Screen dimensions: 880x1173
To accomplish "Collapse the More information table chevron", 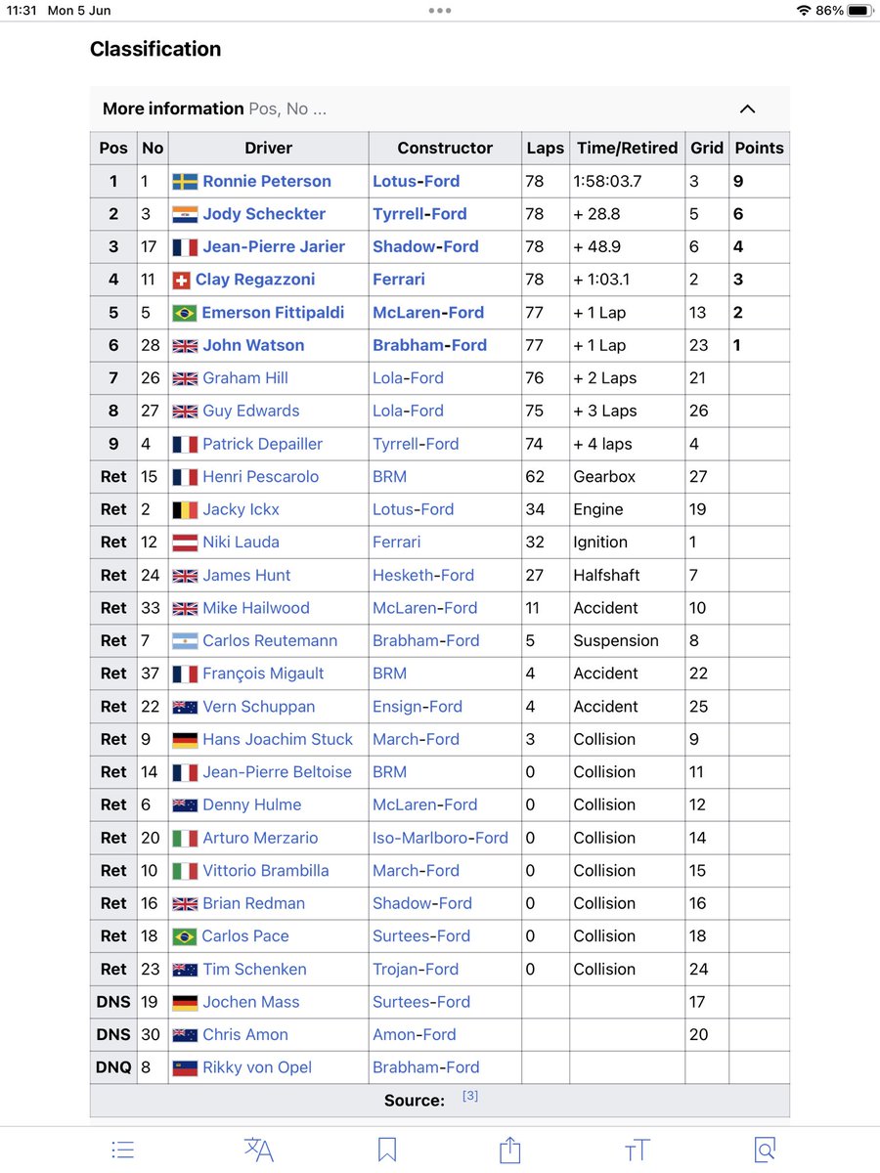I will 747,109.
